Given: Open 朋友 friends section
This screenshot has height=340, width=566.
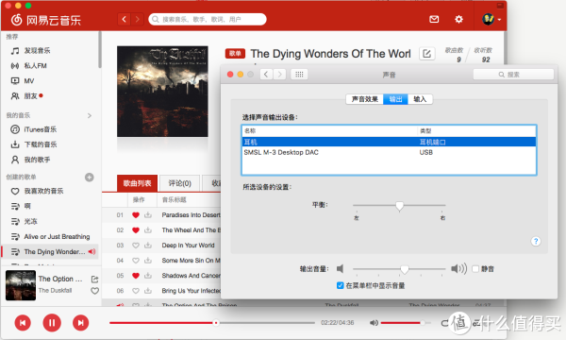Looking at the screenshot, I should pos(30,96).
